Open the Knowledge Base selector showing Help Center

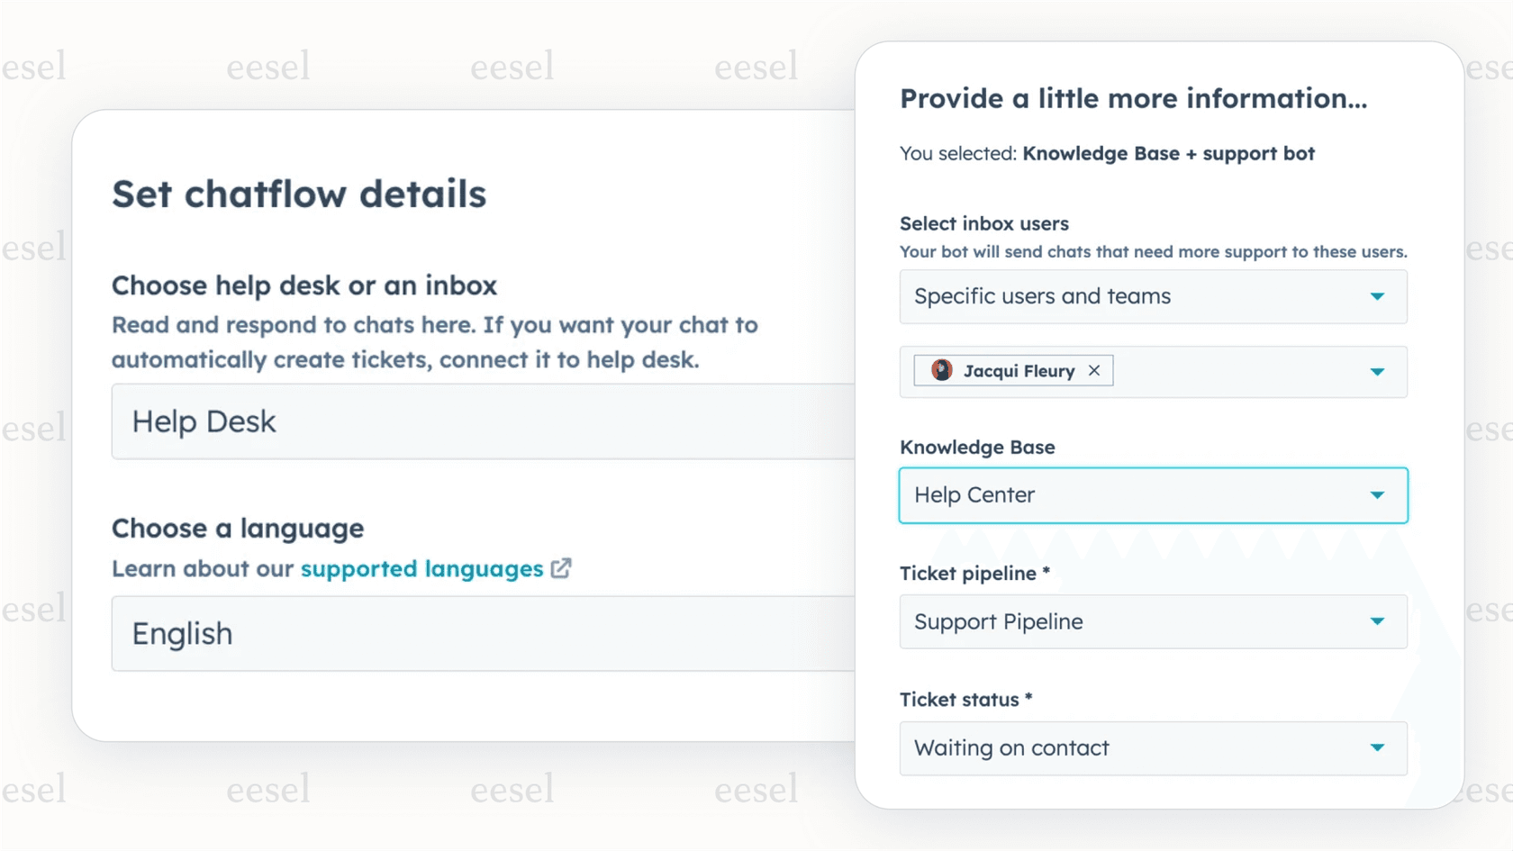[x=1153, y=494]
